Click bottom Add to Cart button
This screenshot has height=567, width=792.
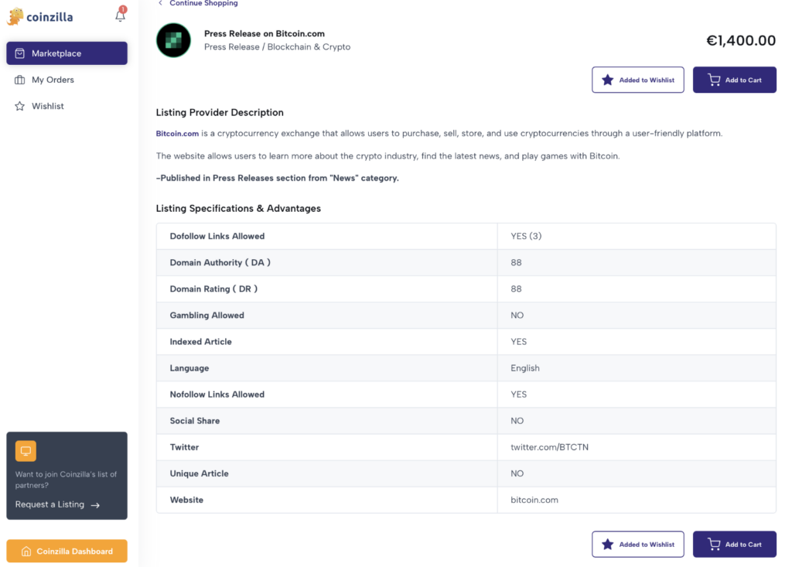click(x=735, y=545)
